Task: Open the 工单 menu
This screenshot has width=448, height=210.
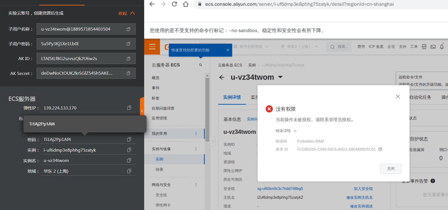Action: pyautogui.click(x=414, y=47)
